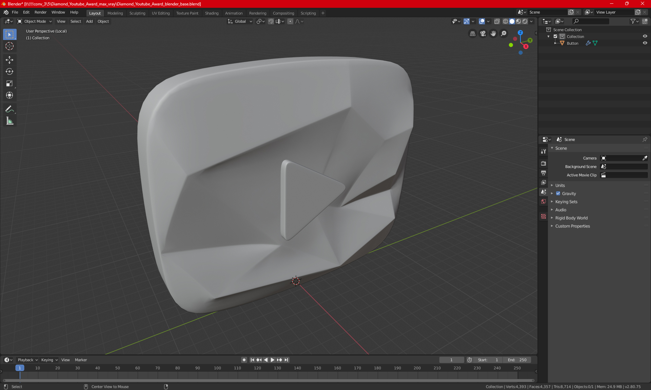Open the Render properties tab
This screenshot has width=651, height=390.
pos(544,164)
